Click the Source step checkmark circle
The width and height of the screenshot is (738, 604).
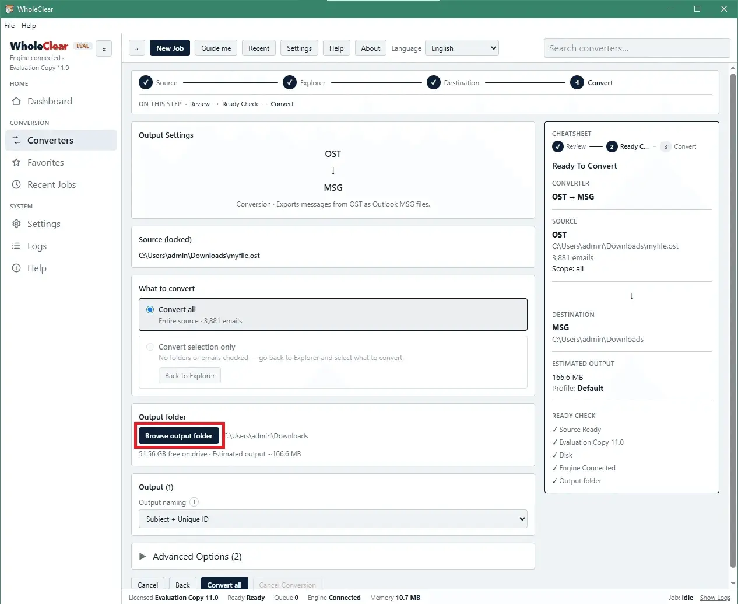pyautogui.click(x=146, y=83)
